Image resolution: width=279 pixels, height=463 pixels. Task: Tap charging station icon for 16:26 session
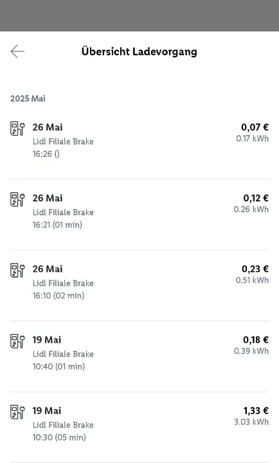click(x=17, y=129)
